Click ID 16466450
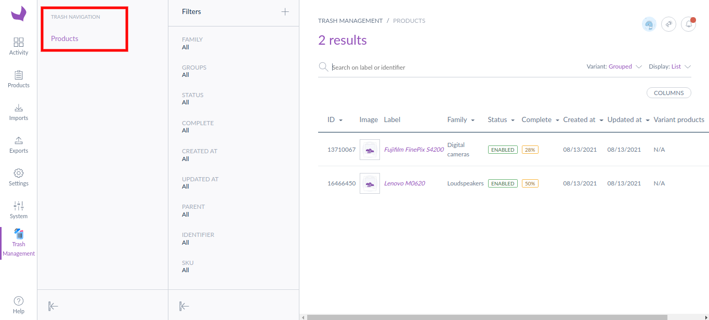Viewport: 709px width, 320px height. click(x=342, y=183)
